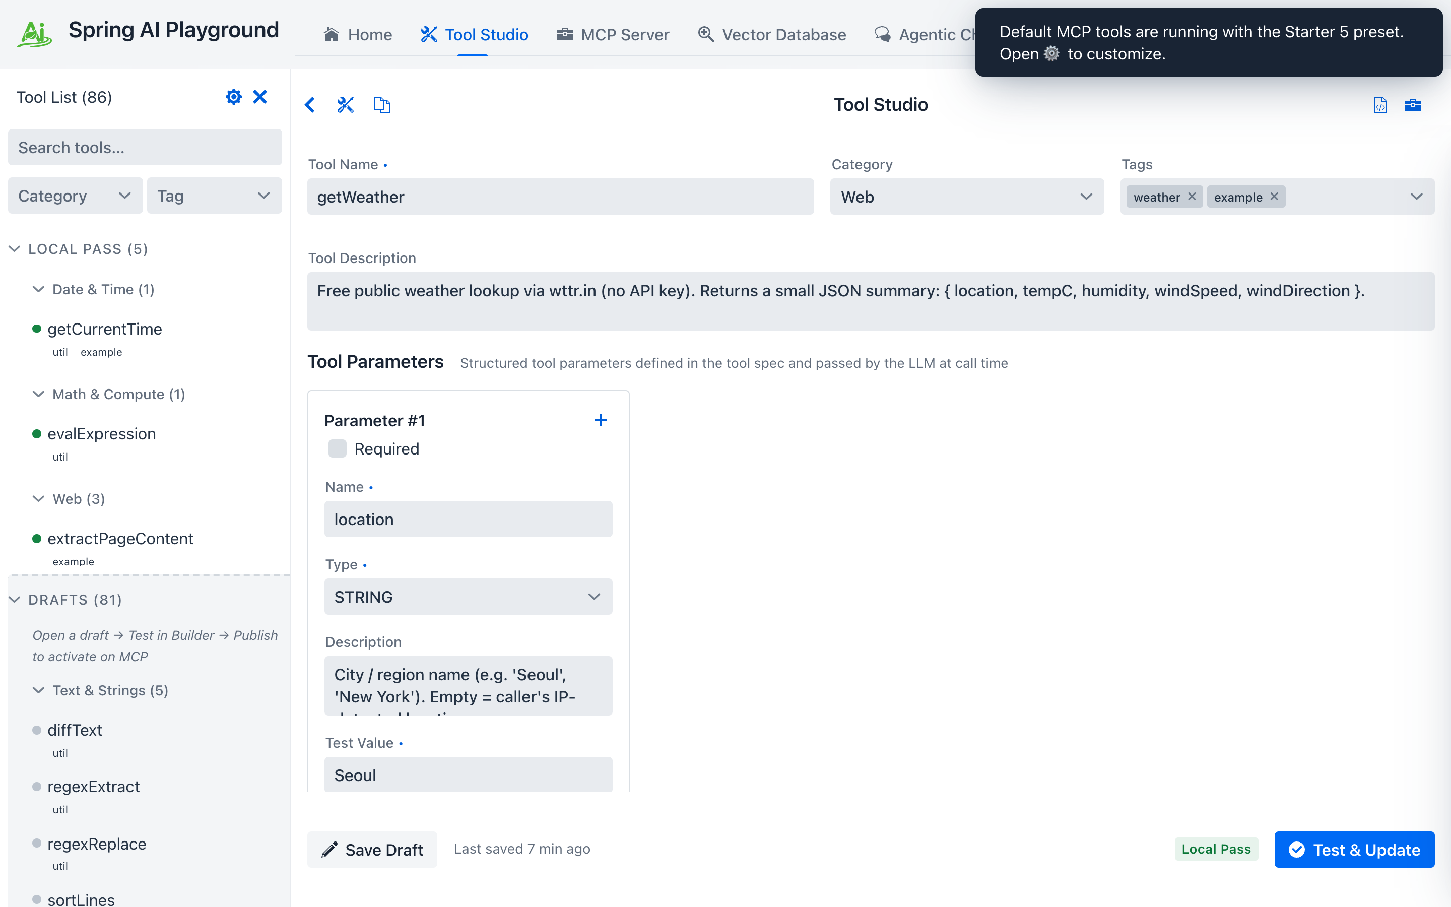The width and height of the screenshot is (1451, 907).
Task: Toggle the Required checkbox
Action: (x=338, y=448)
